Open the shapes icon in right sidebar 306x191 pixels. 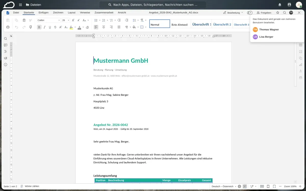301,58
